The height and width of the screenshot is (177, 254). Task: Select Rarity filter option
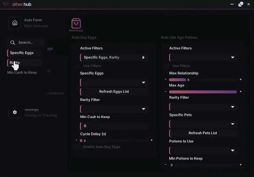pos(24,63)
